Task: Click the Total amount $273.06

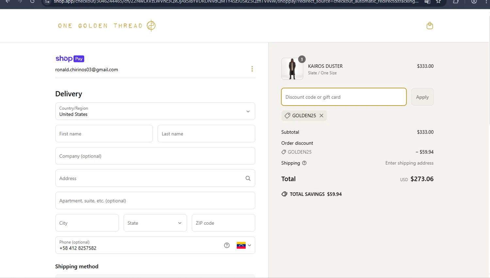Action: click(422, 179)
